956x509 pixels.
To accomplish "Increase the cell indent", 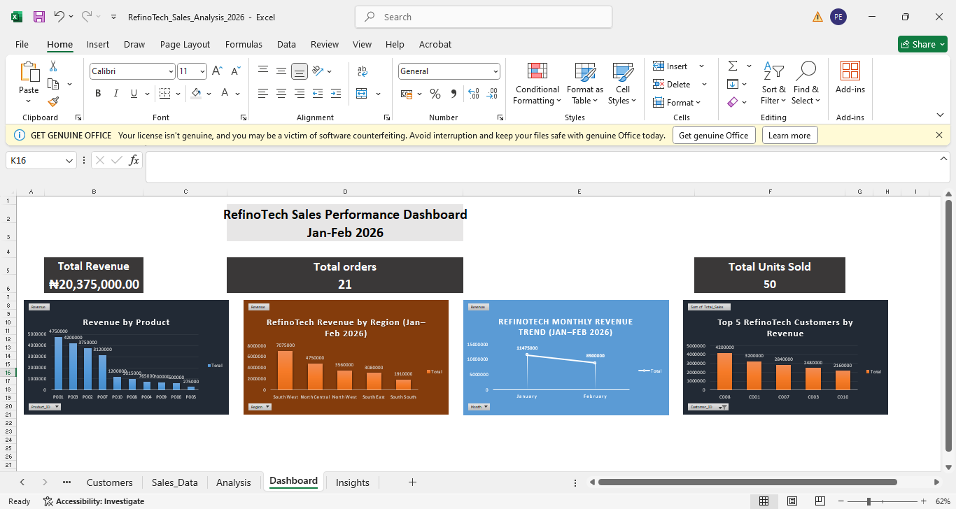I will [336, 93].
